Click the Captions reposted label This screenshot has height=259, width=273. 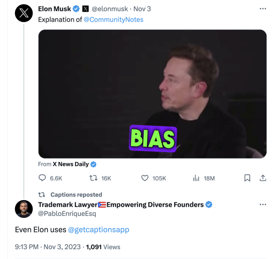[76, 195]
